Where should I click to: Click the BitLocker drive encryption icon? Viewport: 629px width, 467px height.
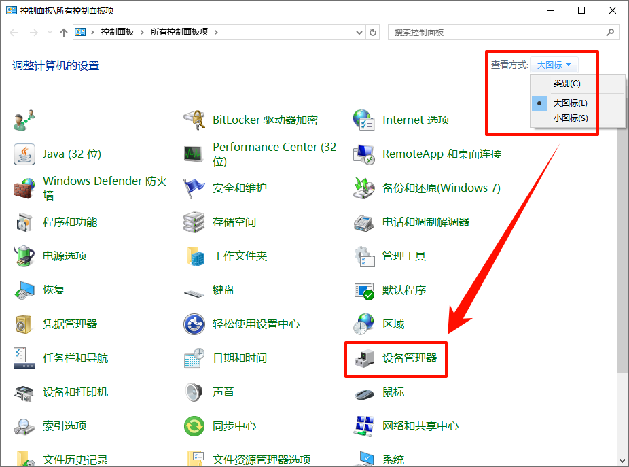pos(194,120)
